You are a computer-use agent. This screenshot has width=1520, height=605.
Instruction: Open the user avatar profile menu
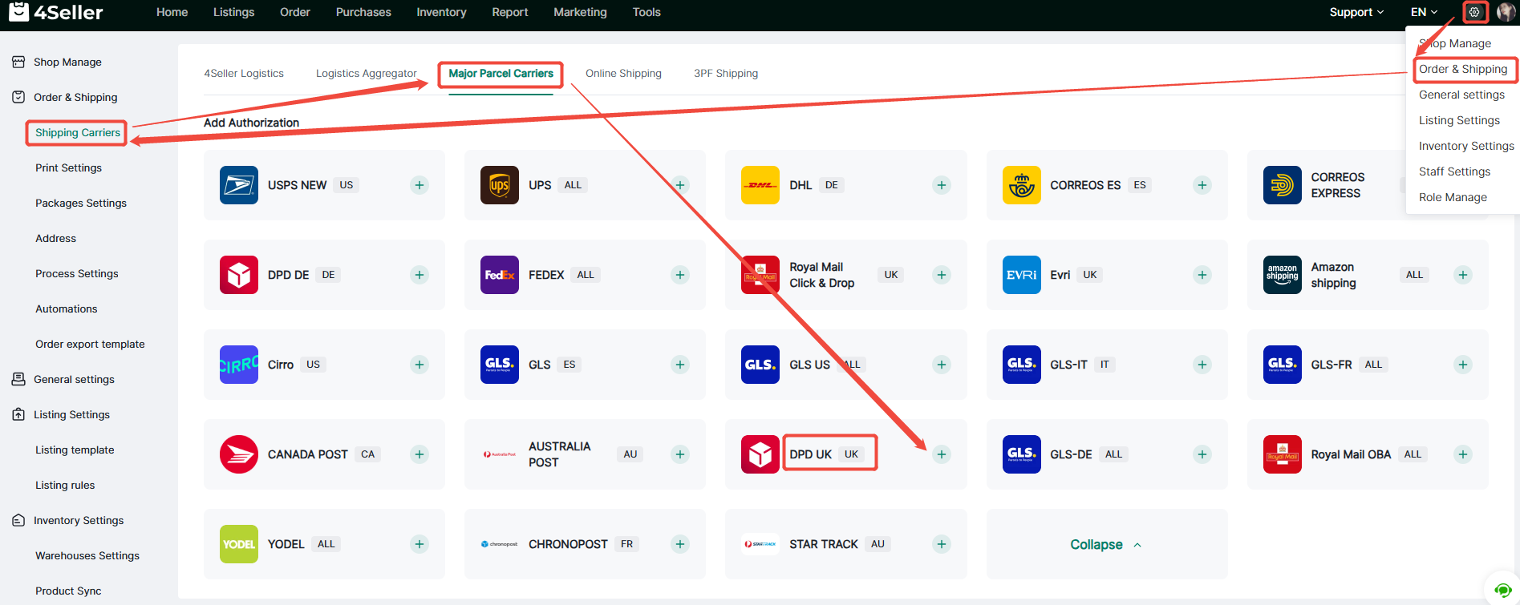click(x=1506, y=12)
